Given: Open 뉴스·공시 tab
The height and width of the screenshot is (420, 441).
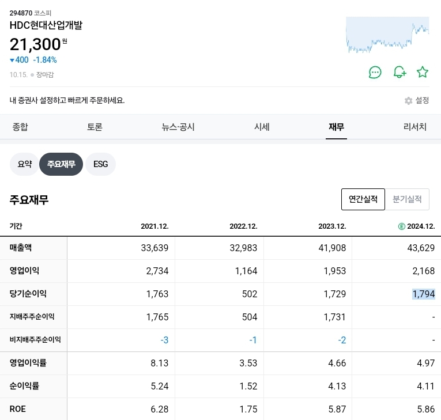Looking at the screenshot, I should tap(178, 127).
